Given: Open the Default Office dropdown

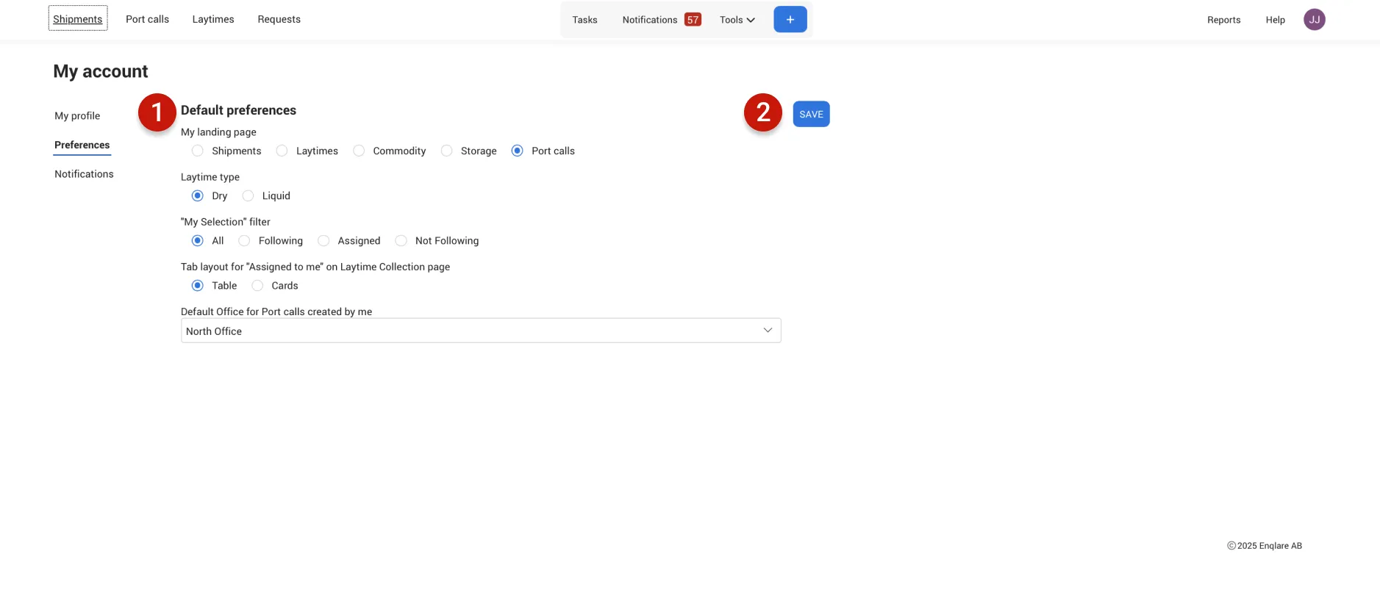Looking at the screenshot, I should [481, 331].
